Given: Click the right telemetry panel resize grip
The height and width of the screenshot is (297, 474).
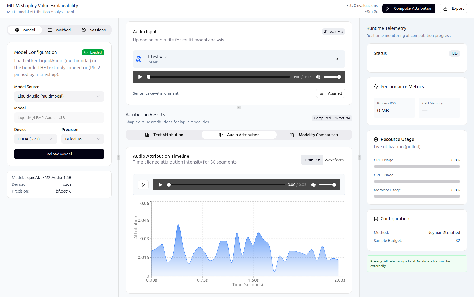Looking at the screenshot, I should point(359,157).
